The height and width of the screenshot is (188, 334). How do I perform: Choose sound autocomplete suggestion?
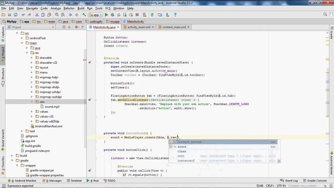[223, 147]
